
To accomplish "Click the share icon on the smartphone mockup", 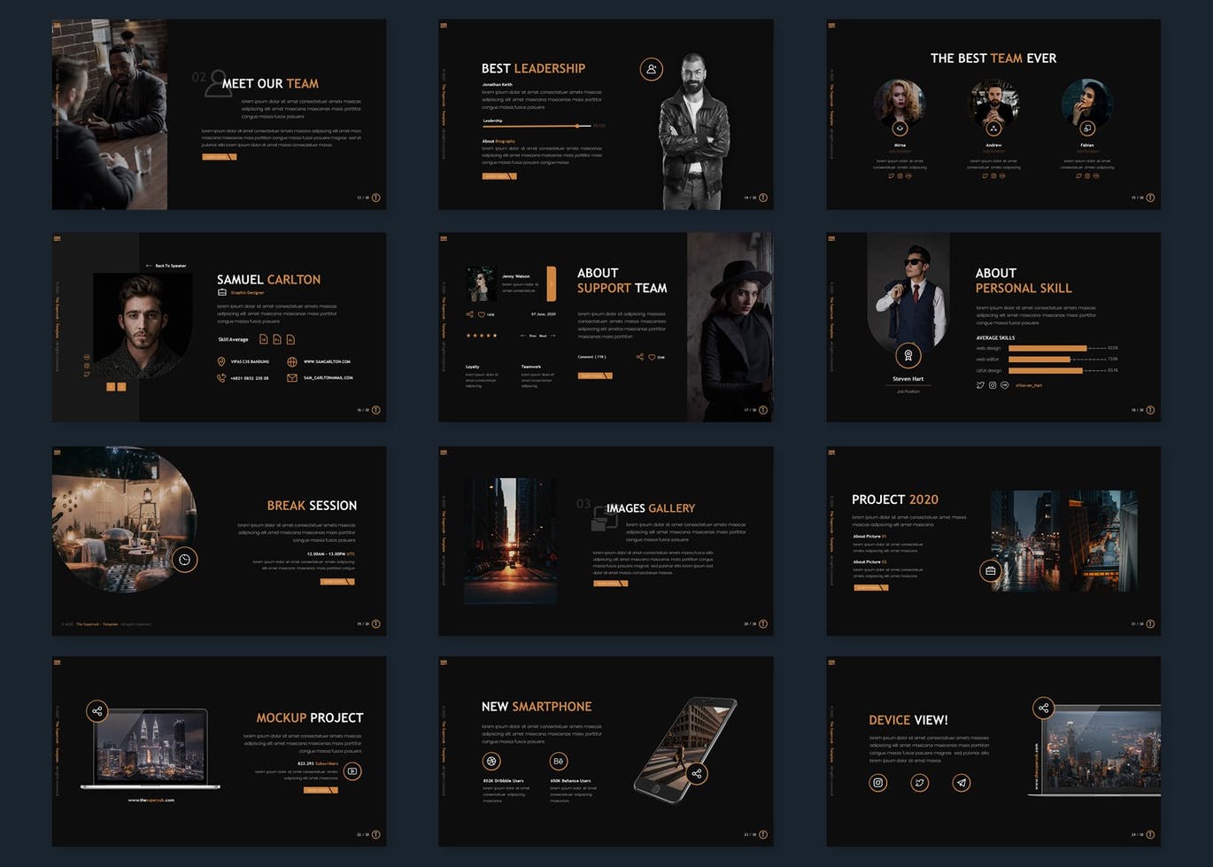I will (697, 774).
